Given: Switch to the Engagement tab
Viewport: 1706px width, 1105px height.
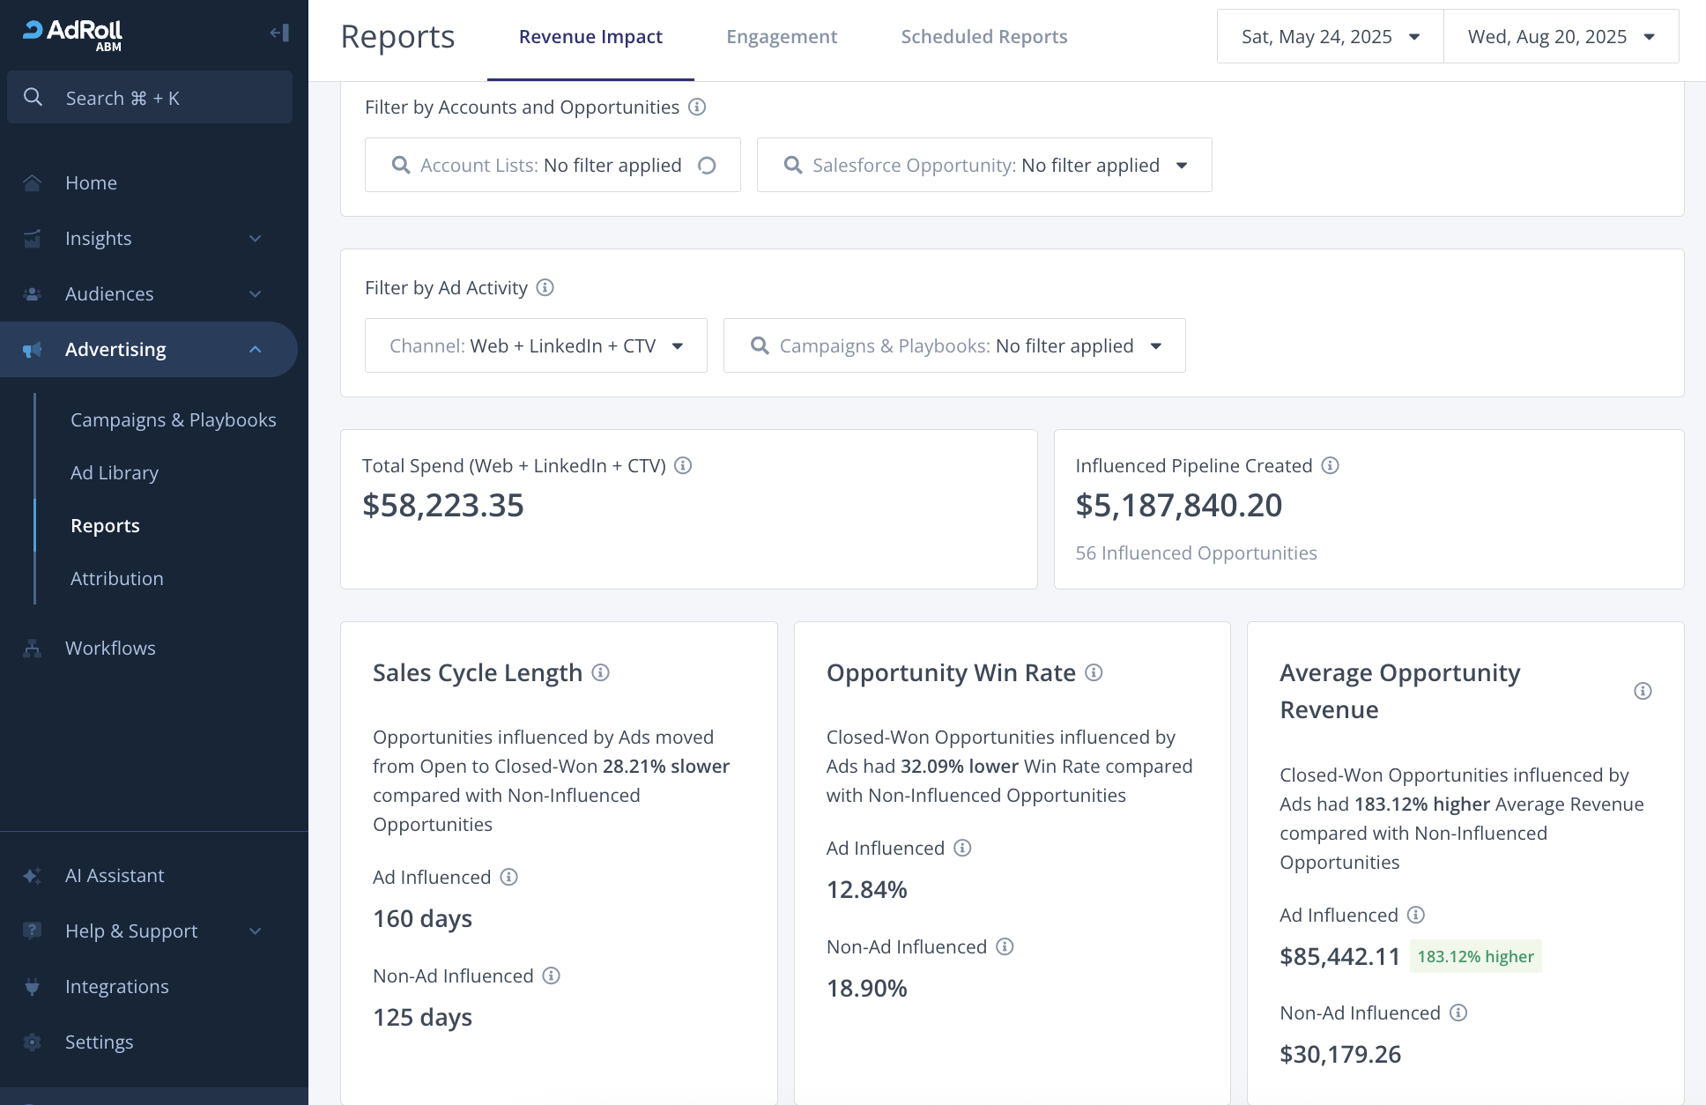Looking at the screenshot, I should (781, 37).
